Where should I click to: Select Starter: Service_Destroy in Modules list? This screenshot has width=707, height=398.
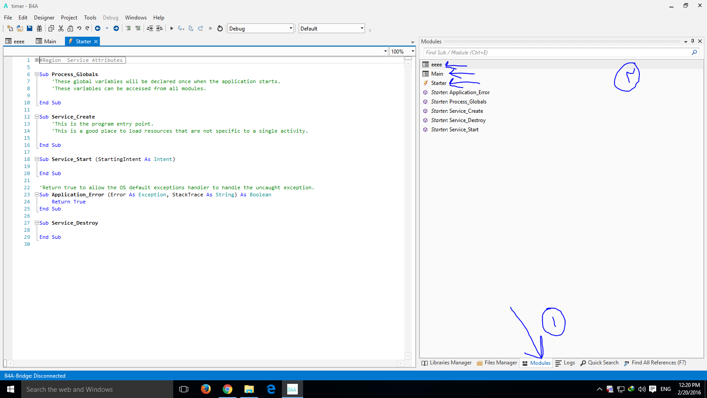click(x=458, y=120)
